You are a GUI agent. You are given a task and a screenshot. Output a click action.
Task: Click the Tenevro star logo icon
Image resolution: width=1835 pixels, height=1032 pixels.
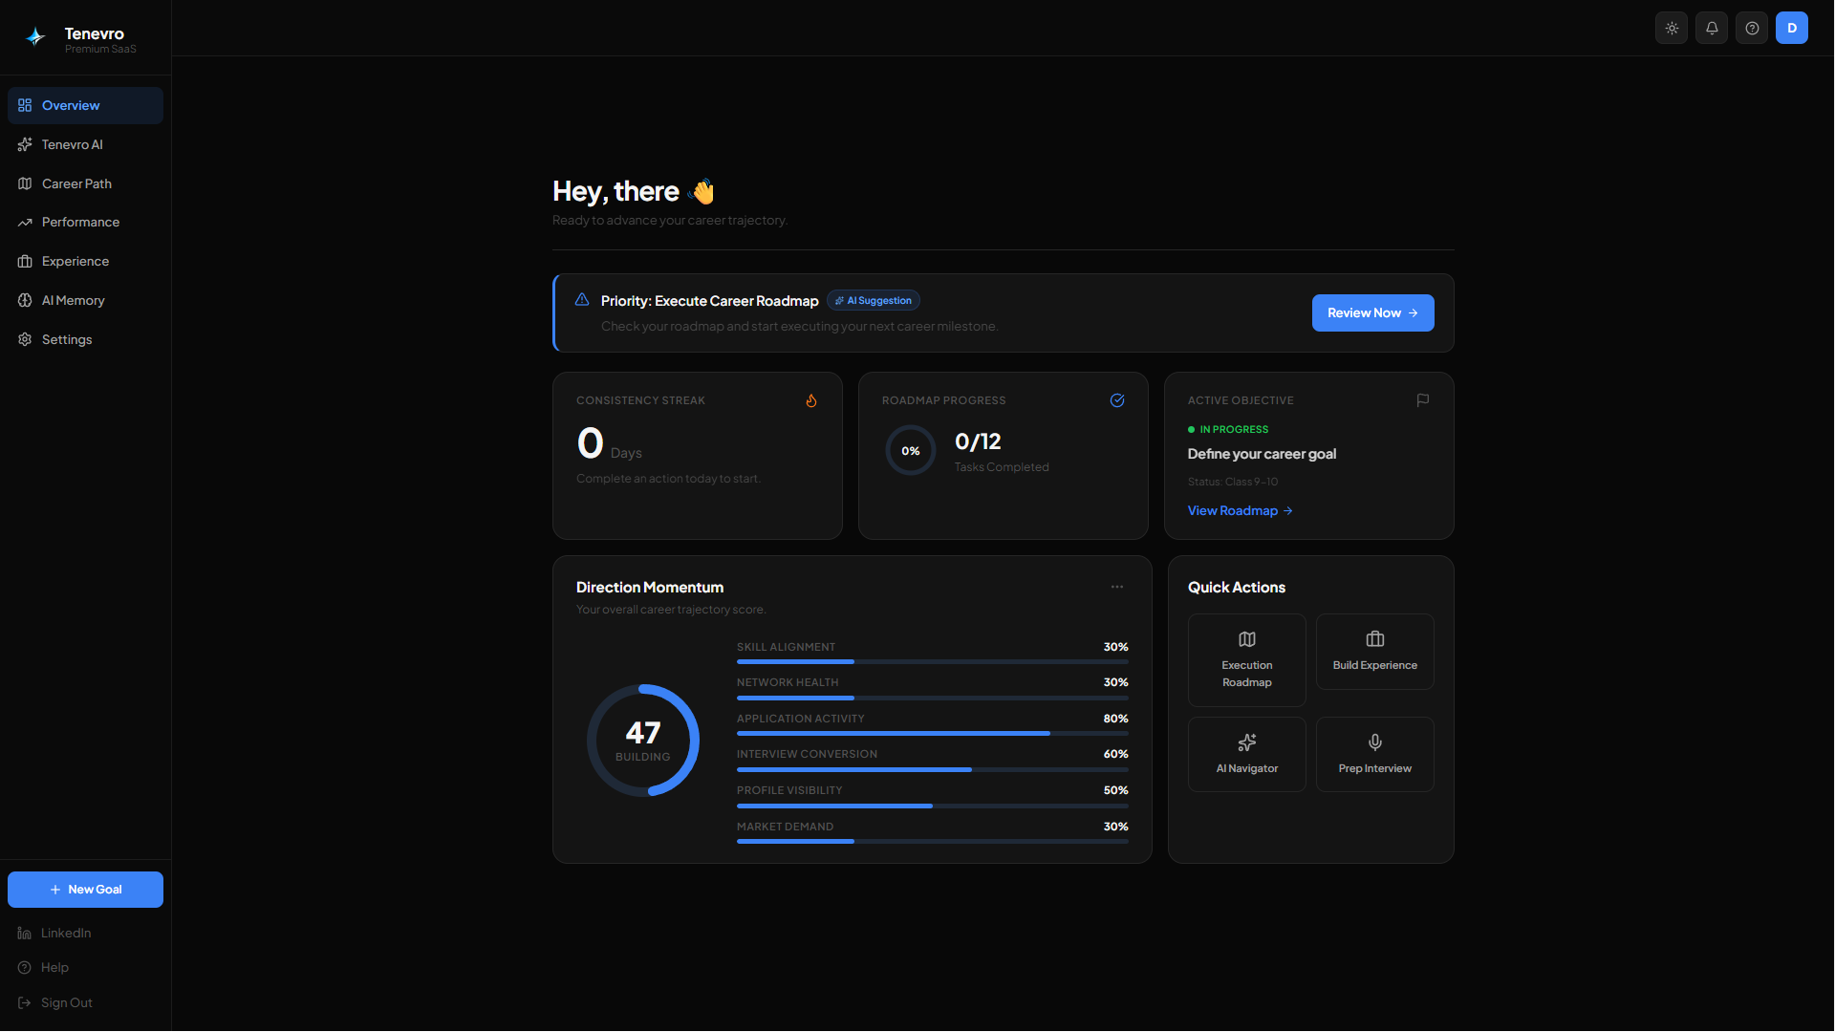pos(35,37)
